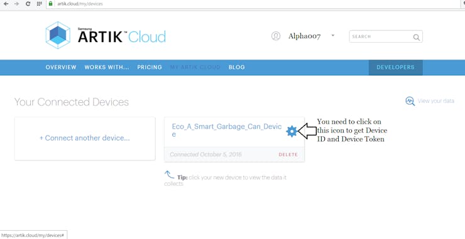Screen dimensions: 465x239
Task: Reload the page with refresh icon
Action: coord(28,4)
